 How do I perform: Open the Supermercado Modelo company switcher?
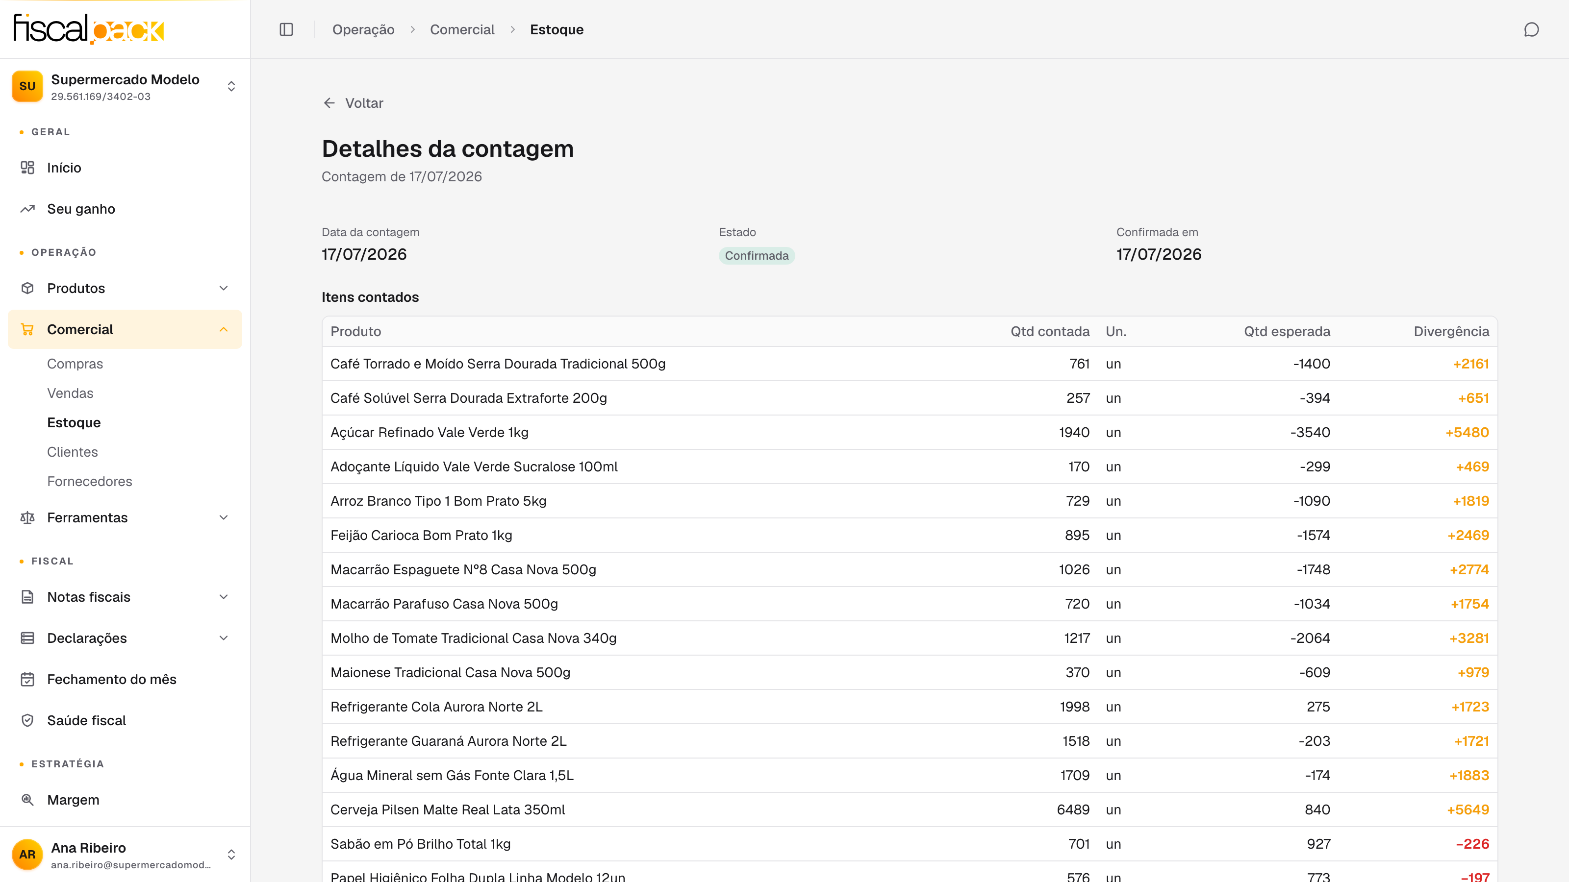point(125,86)
